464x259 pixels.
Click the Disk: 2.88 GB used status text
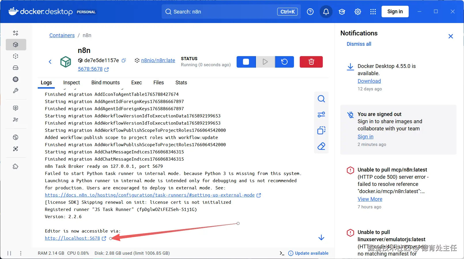click(x=132, y=253)
